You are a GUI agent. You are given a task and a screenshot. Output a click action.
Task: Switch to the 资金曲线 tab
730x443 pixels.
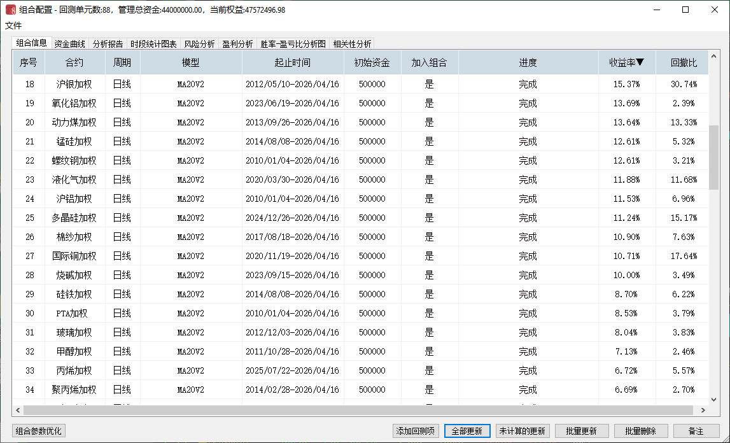click(x=69, y=44)
